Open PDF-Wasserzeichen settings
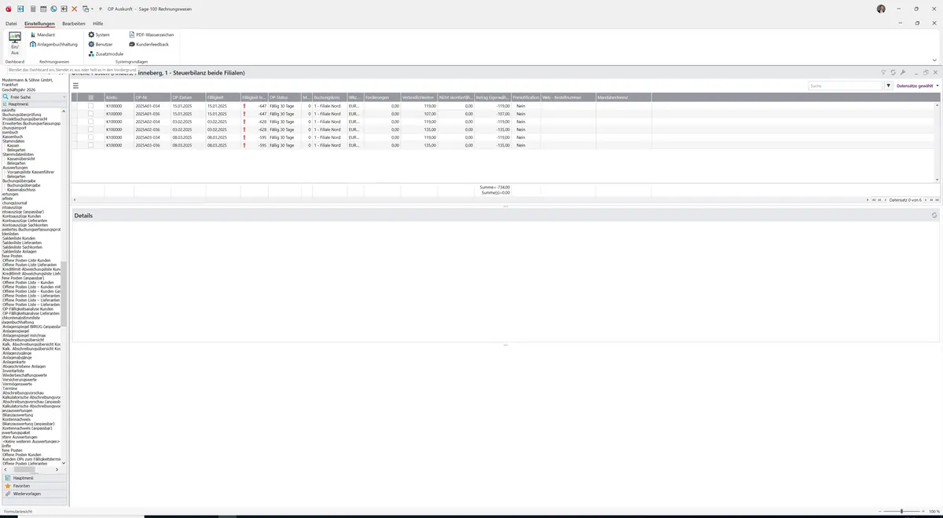 [x=151, y=35]
